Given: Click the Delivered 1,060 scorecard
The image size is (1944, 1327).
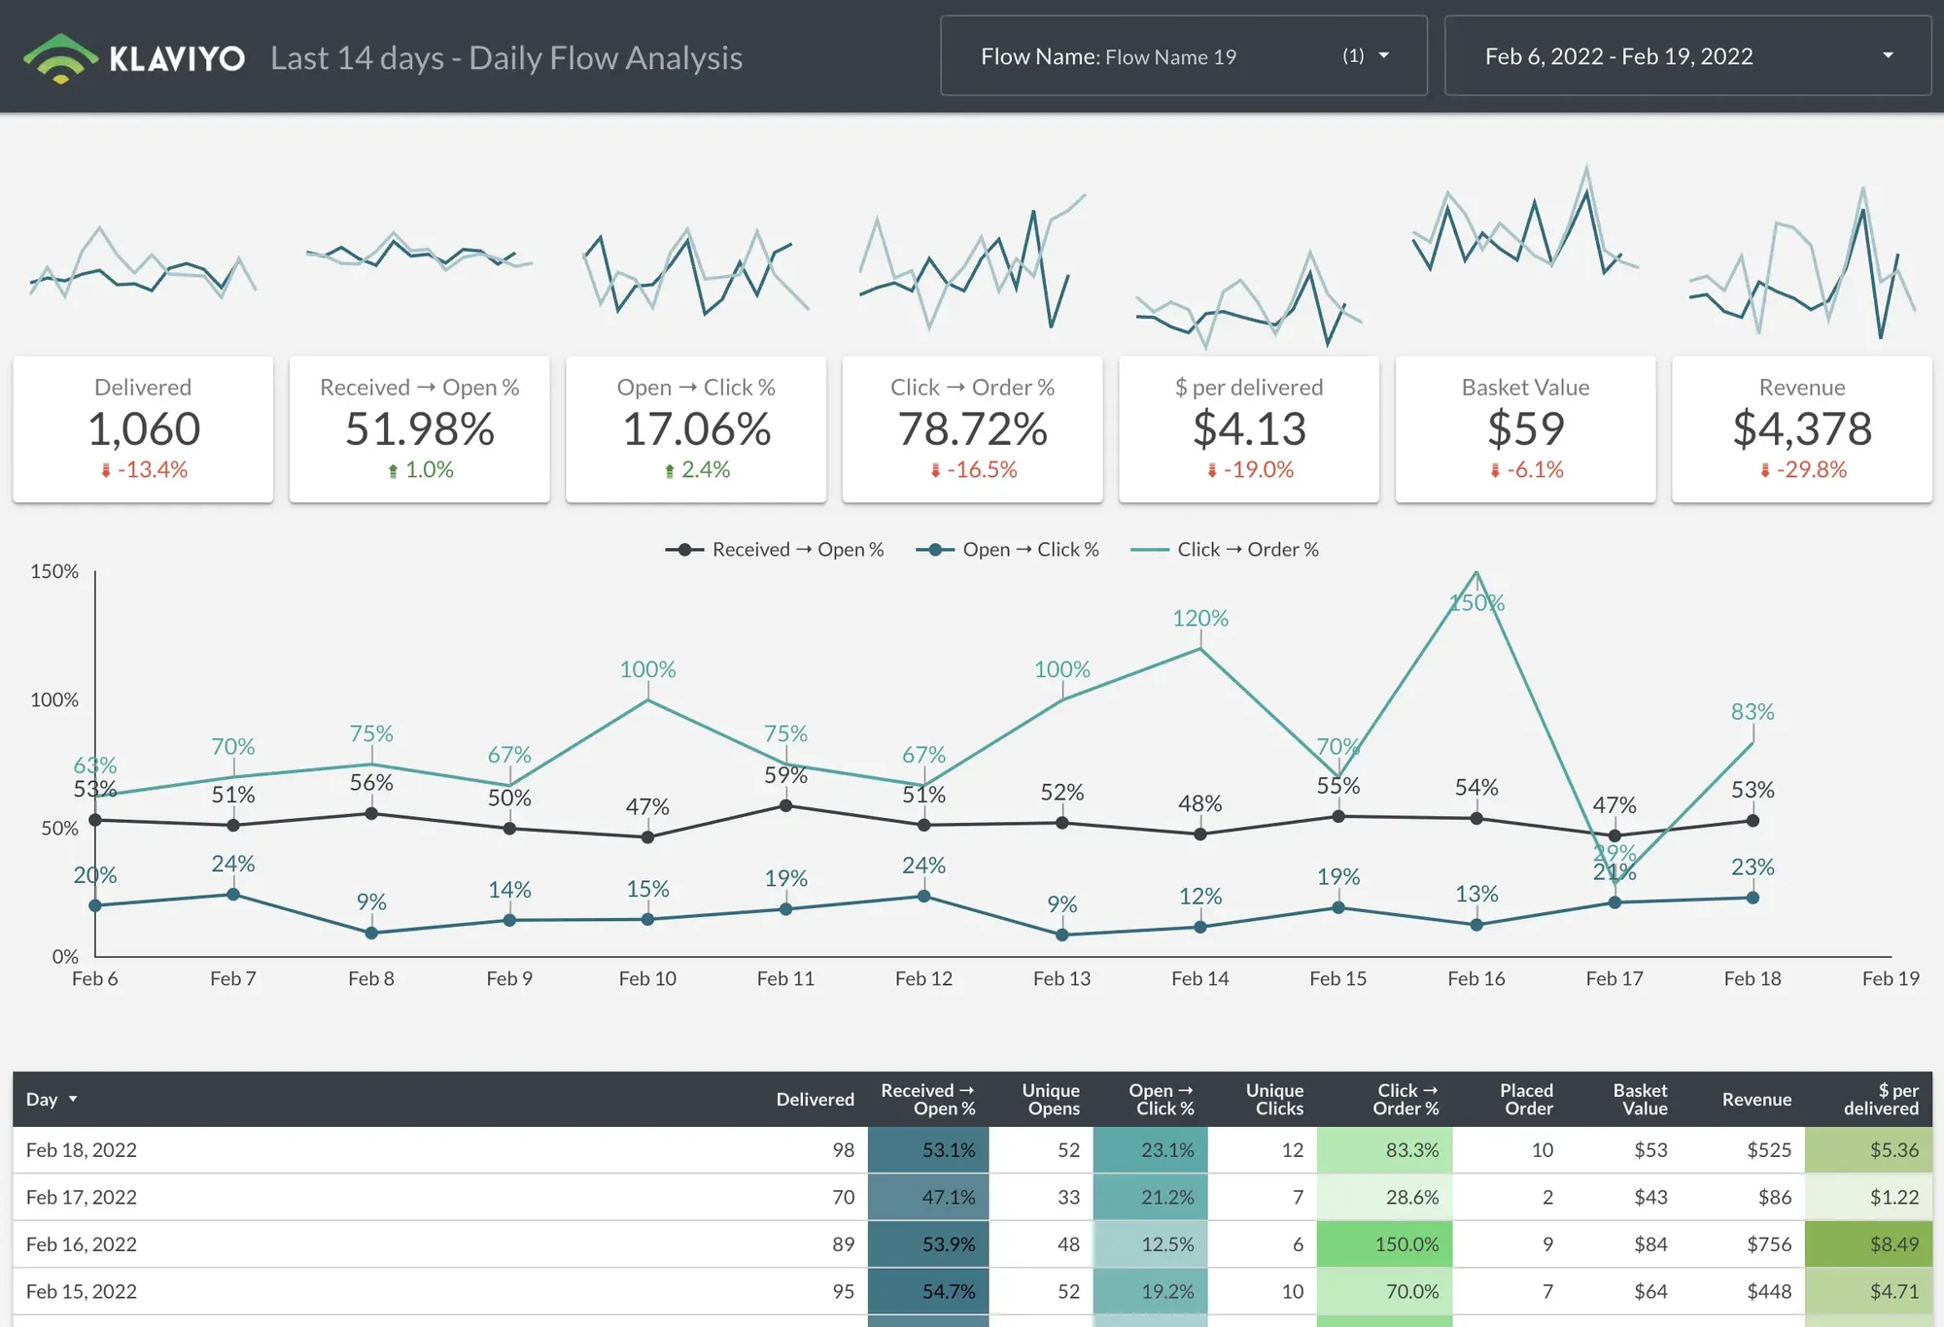Looking at the screenshot, I should pyautogui.click(x=143, y=428).
